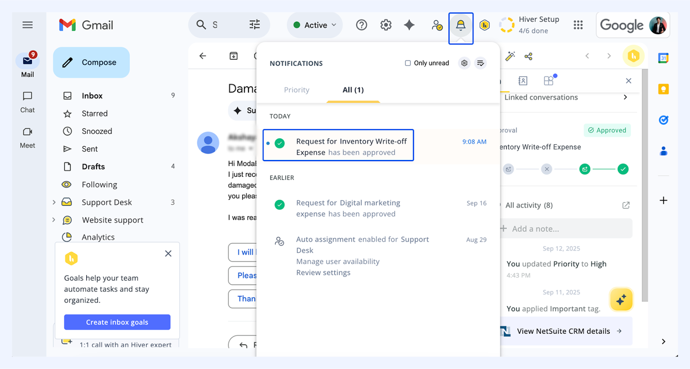
Task: Click Review settings link
Action: pos(323,272)
